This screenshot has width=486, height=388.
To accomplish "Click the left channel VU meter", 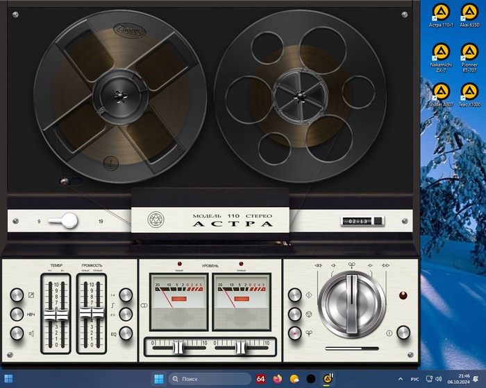I will coord(179,301).
